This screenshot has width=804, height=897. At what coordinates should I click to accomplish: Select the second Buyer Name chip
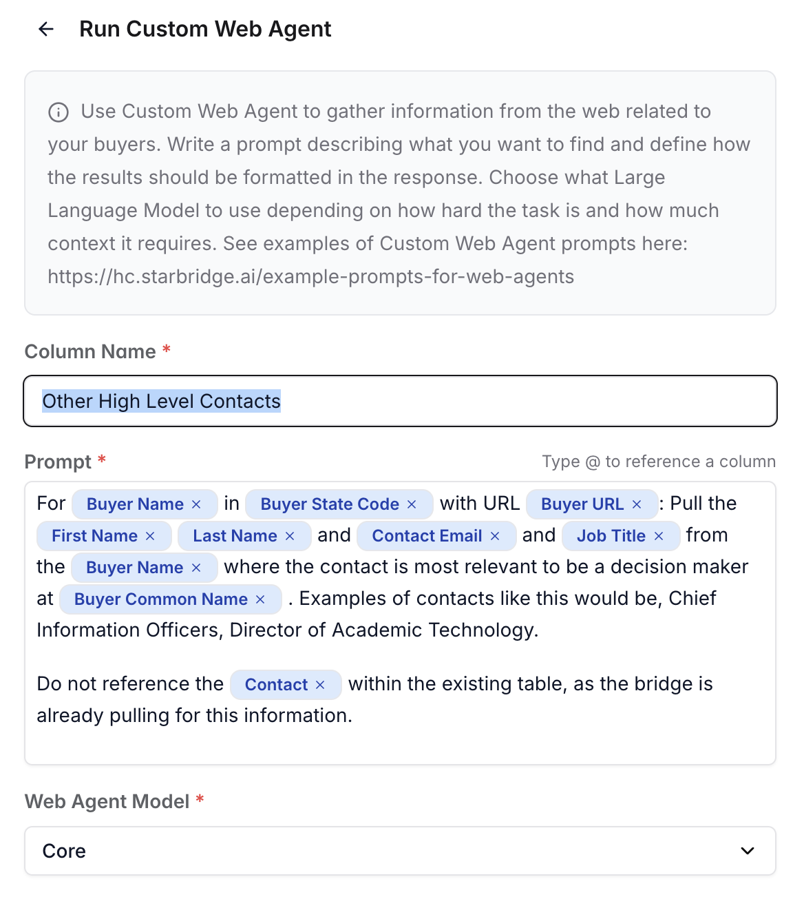[134, 567]
